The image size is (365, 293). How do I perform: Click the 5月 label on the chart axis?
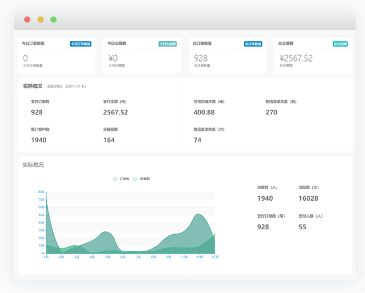pos(107,257)
